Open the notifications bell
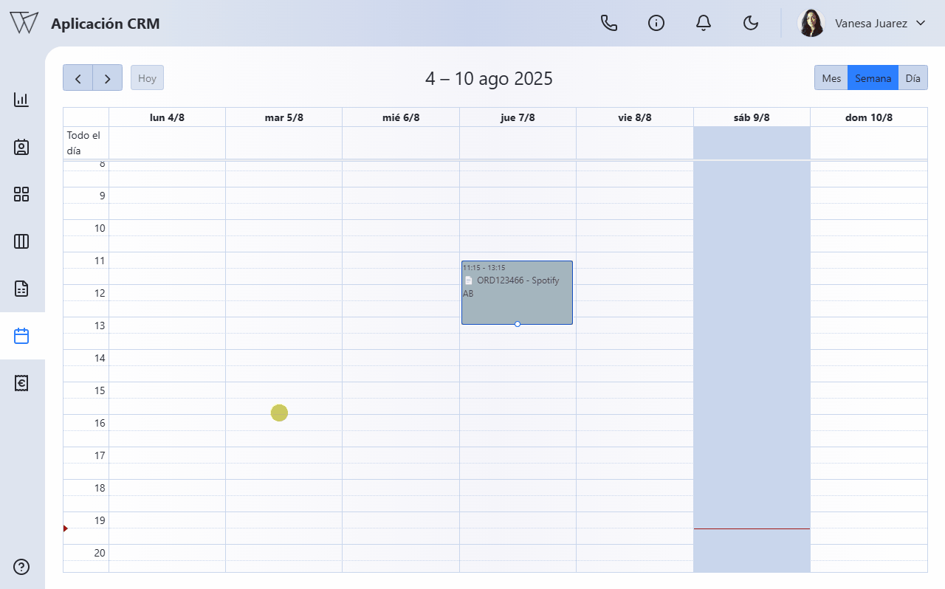This screenshot has height=589, width=945. pyautogui.click(x=704, y=23)
